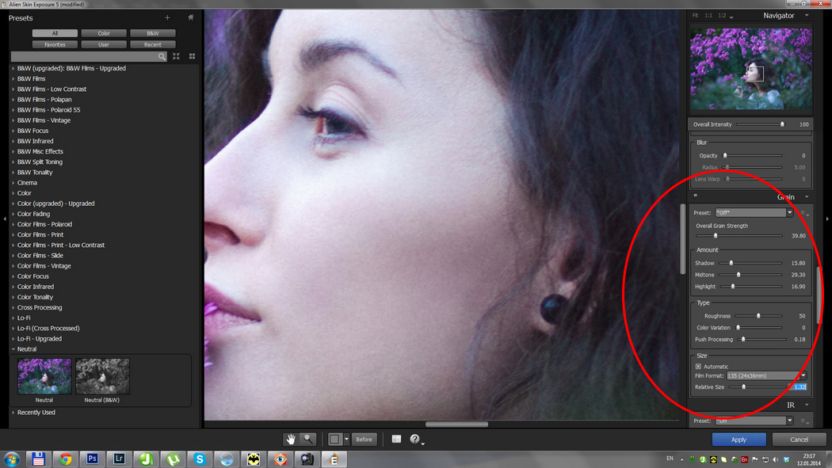Image resolution: width=832 pixels, height=468 pixels.
Task: Toggle Grain panel enable square icon
Action: point(695,196)
